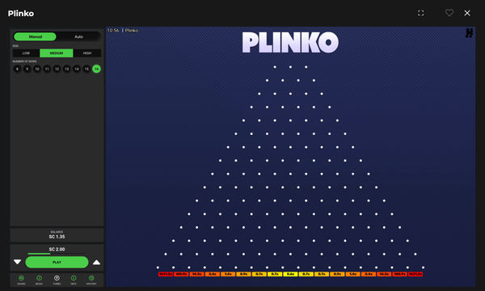Switch to the Manual mode tab
Image resolution: width=485 pixels, height=291 pixels.
pyautogui.click(x=36, y=36)
